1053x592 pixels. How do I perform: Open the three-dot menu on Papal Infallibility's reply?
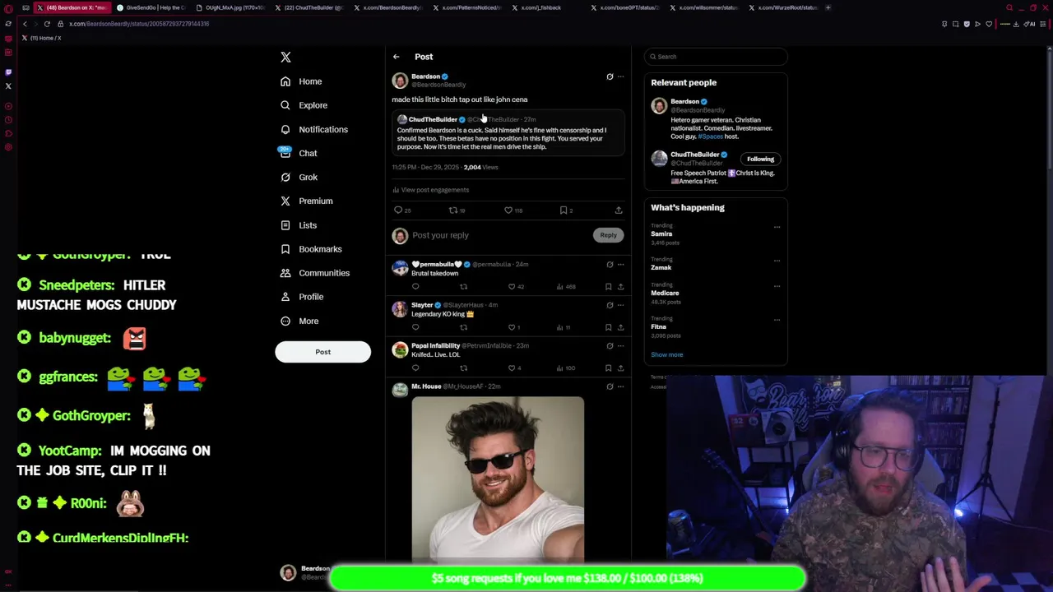pos(620,346)
